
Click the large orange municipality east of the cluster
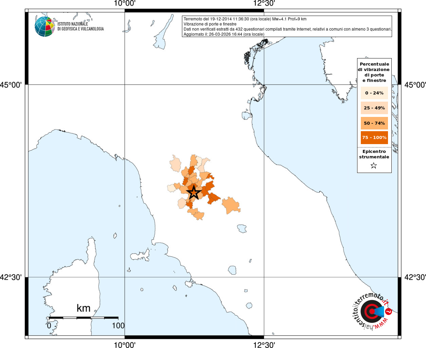(231, 206)
